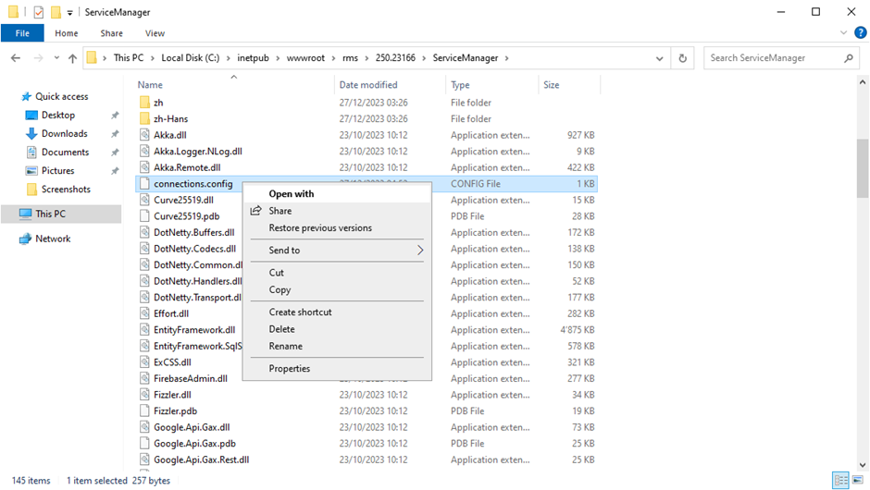Open the Home ribbon tab
Viewport: 870px width, 490px height.
[x=67, y=33]
